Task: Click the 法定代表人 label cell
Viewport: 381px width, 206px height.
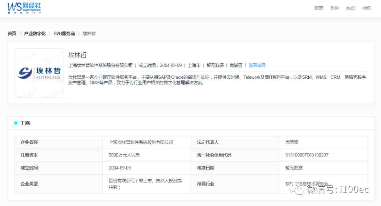Action: click(x=235, y=142)
